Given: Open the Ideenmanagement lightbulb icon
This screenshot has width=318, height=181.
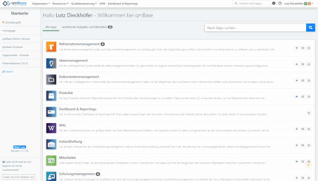Looking at the screenshot, I should 51,63.
